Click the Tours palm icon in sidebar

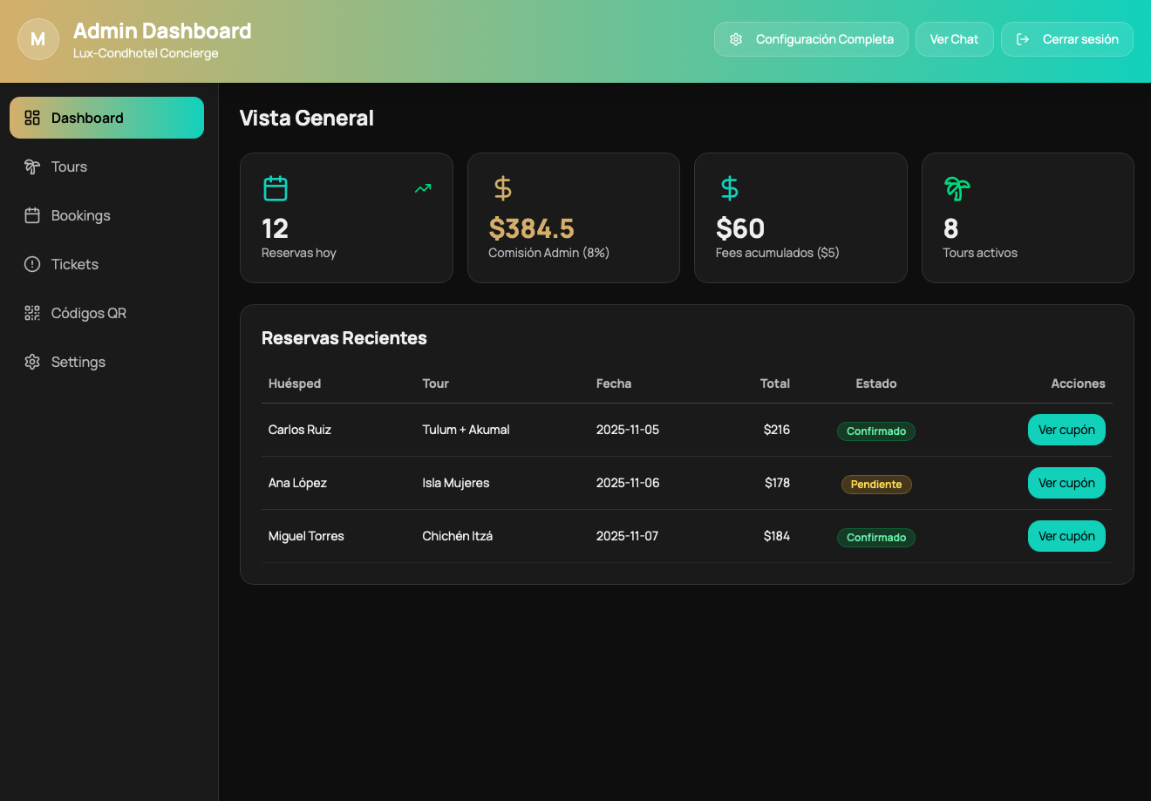coord(32,166)
